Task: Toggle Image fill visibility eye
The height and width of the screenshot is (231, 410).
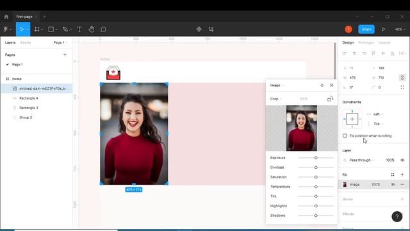Action: point(393,184)
